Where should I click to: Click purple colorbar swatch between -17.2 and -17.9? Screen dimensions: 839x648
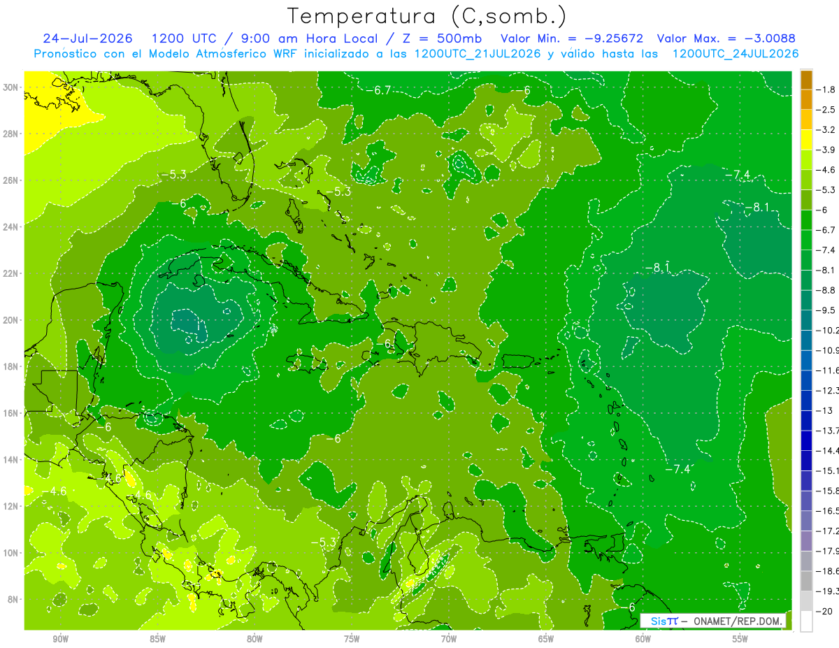(806, 541)
